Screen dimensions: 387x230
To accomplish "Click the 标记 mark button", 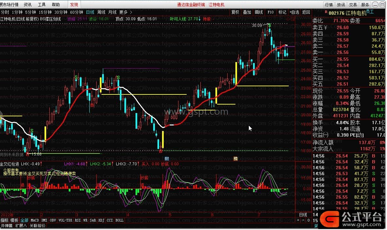I will pos(282,12).
